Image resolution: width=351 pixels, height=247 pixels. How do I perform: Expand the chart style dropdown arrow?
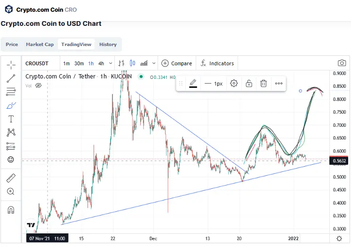pyautogui.click(x=154, y=63)
